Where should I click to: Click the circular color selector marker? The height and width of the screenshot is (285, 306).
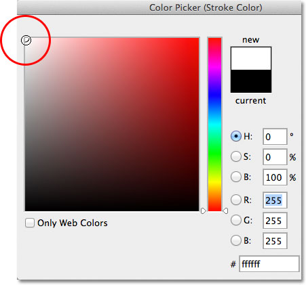26,40
